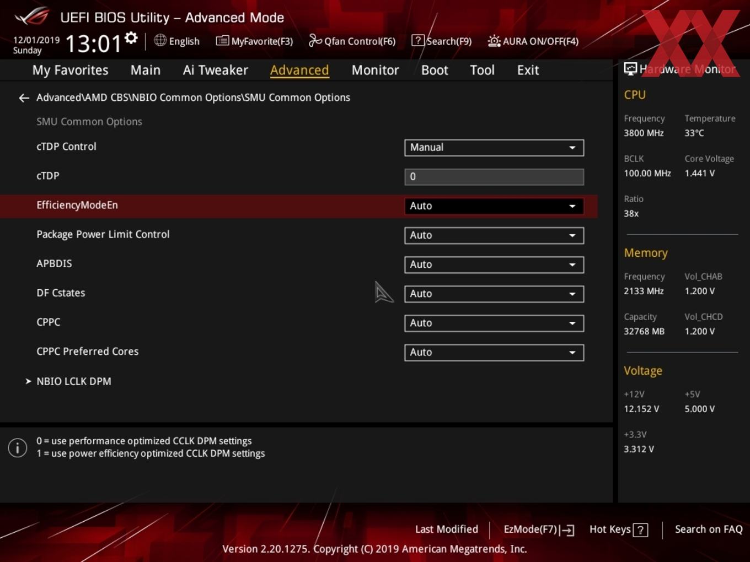Click the CPU temperature 33°C value
Image resolution: width=750 pixels, height=562 pixels.
click(694, 133)
